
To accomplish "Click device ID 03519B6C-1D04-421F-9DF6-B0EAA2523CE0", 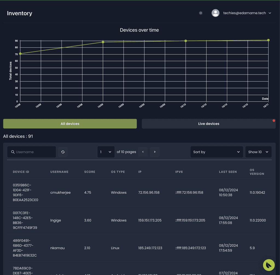I will pyautogui.click(x=25, y=193).
